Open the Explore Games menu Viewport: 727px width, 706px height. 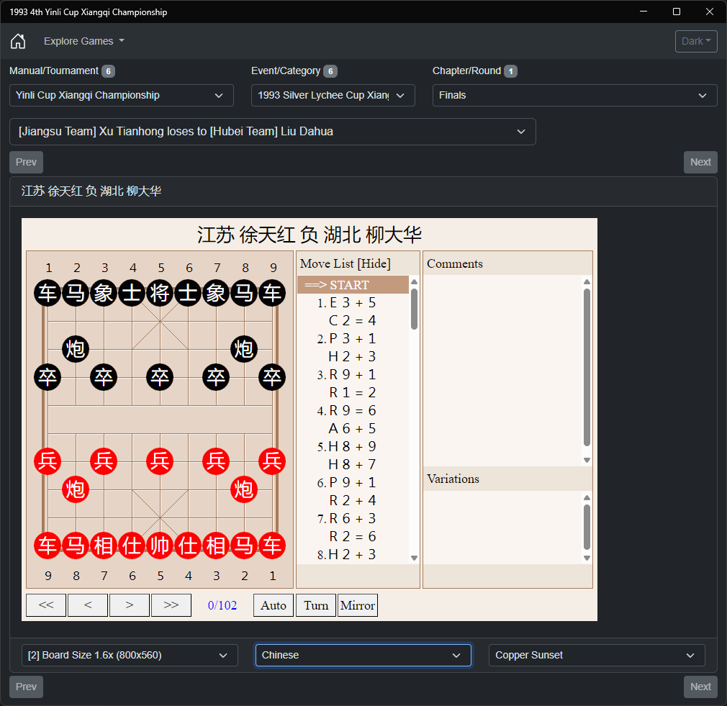84,41
